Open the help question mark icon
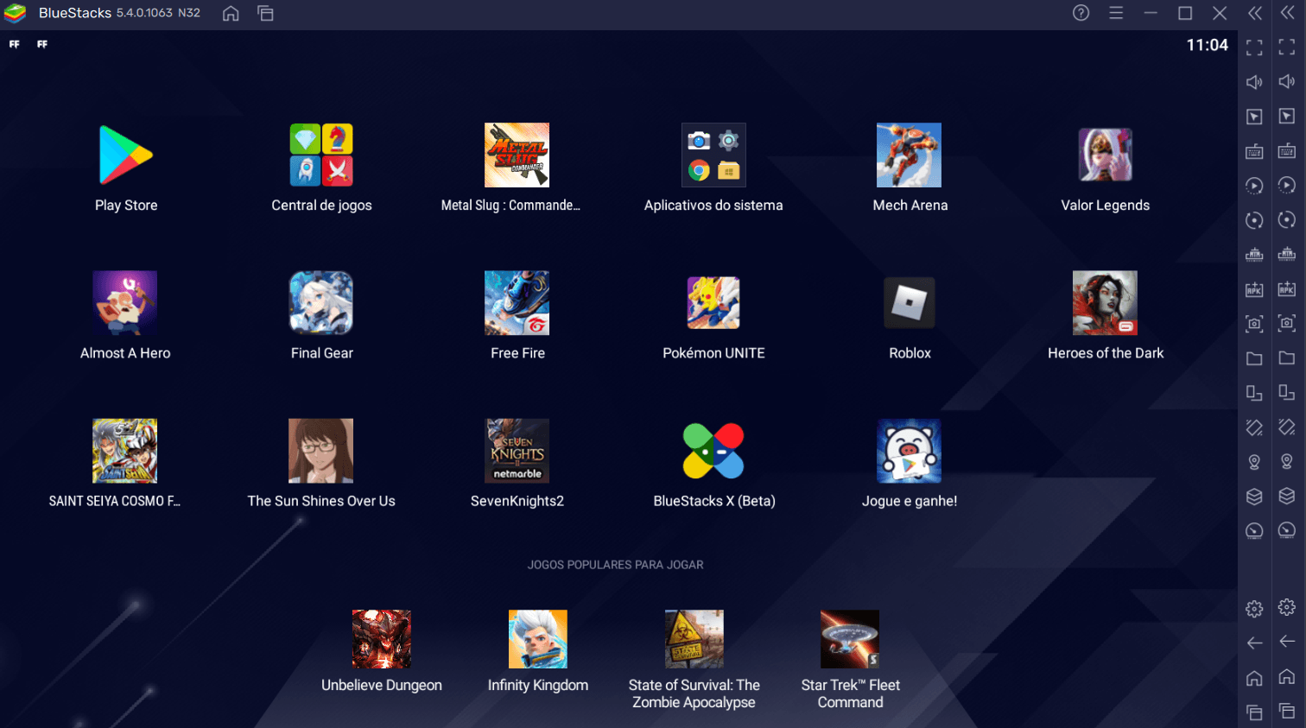Screen dimensions: 1306x728 pos(1081,13)
